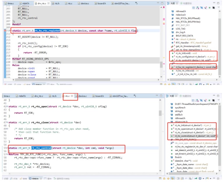Screen dimensions: 223x183
Task: Close the drv_rtc.c editor tab
Action: point(49,3)
